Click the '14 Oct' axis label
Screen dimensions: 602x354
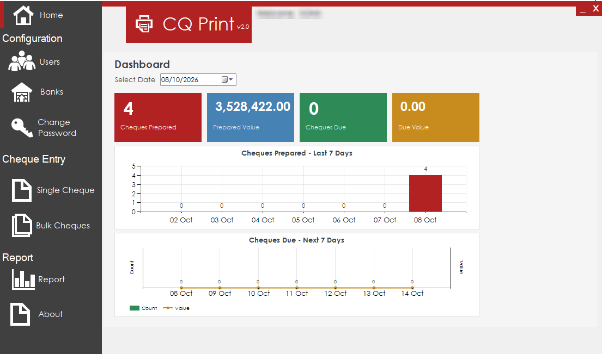(412, 294)
